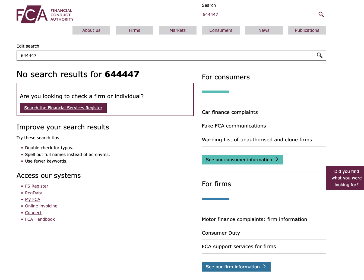Visit the FCA Handbook link
The image size is (364, 280).
(x=40, y=219)
